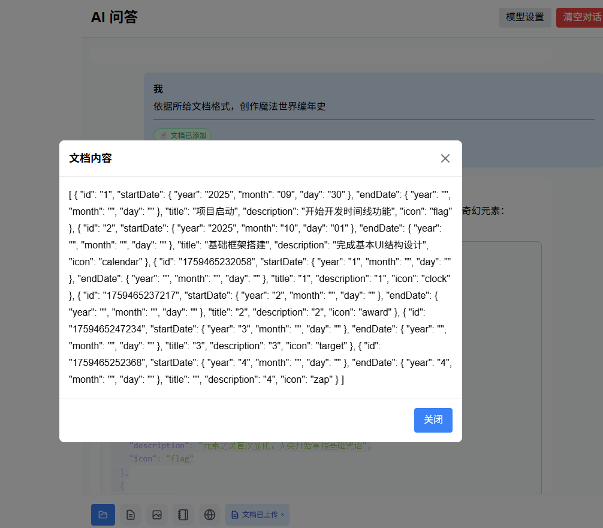603x528 pixels.
Task: Click the id "1759465232058" in the document text
Action: [217, 262]
